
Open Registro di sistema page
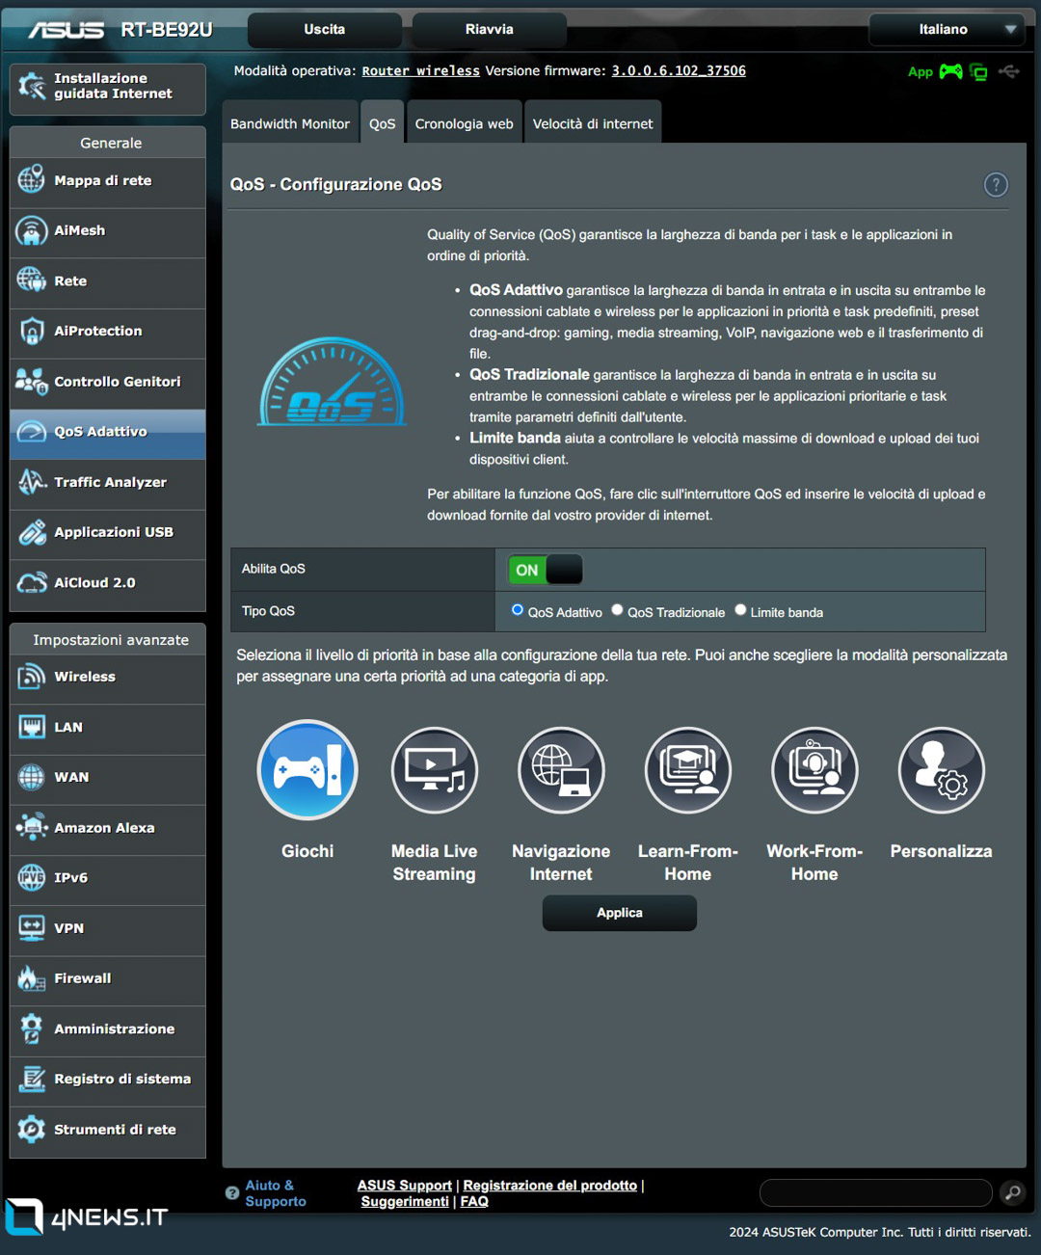(x=107, y=1080)
